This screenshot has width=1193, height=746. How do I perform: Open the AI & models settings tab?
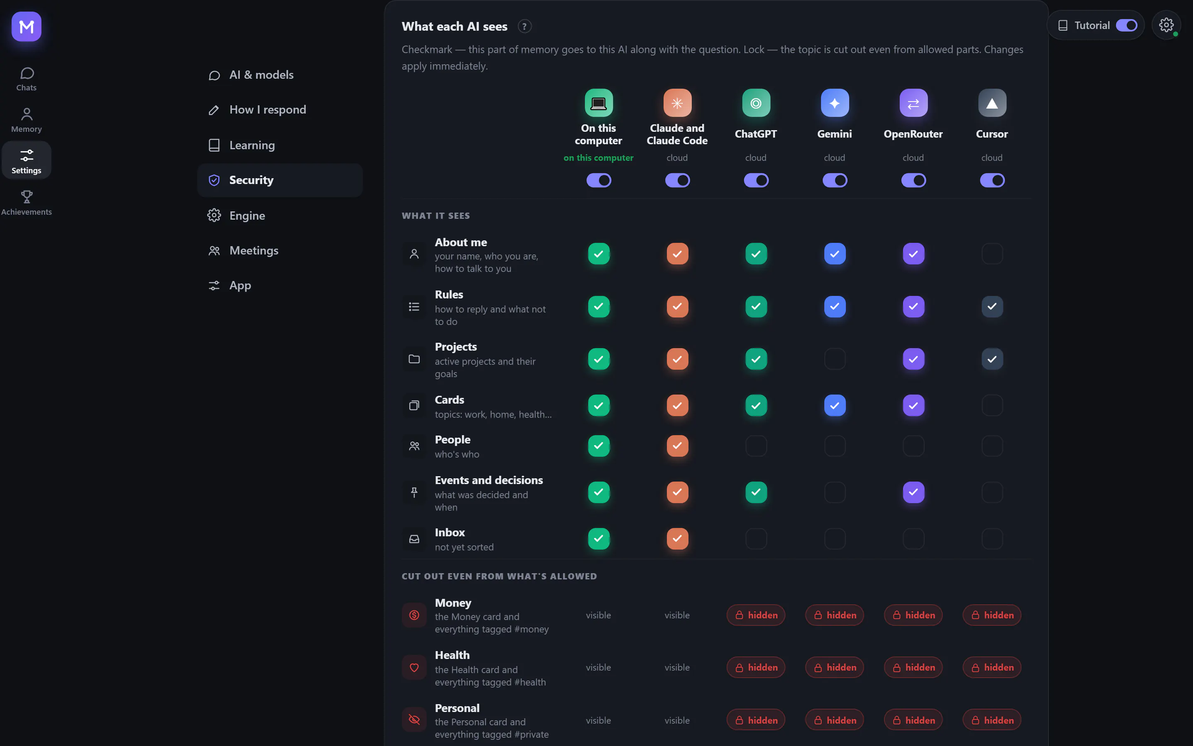pyautogui.click(x=280, y=75)
